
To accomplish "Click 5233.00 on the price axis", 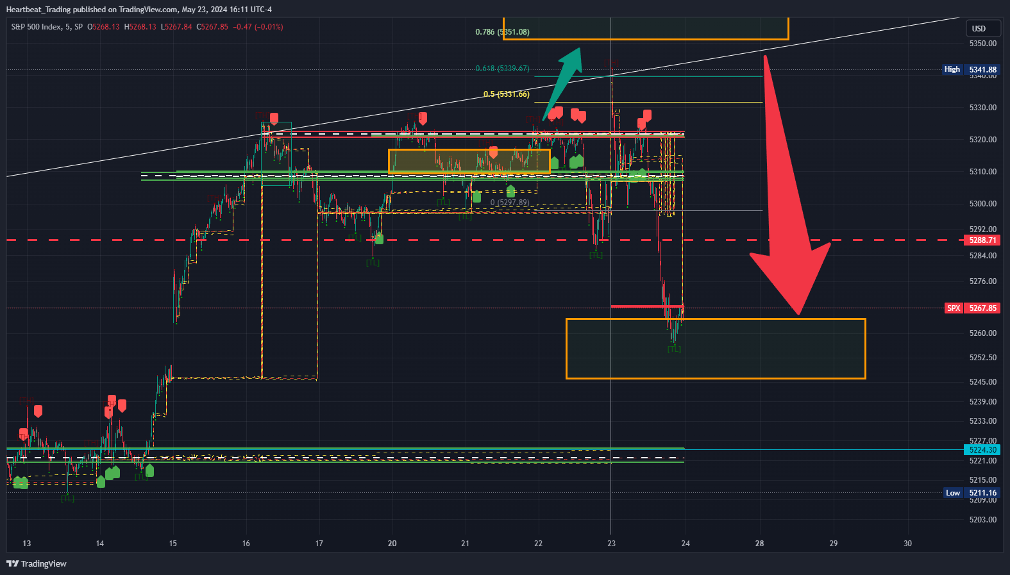I will (x=983, y=421).
